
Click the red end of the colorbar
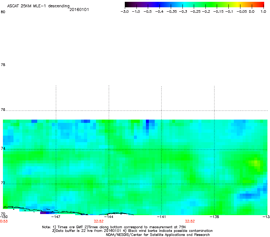pyautogui.click(x=261, y=5)
